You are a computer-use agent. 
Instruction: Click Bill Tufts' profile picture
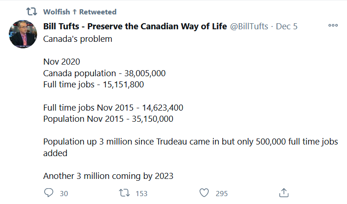click(24, 34)
